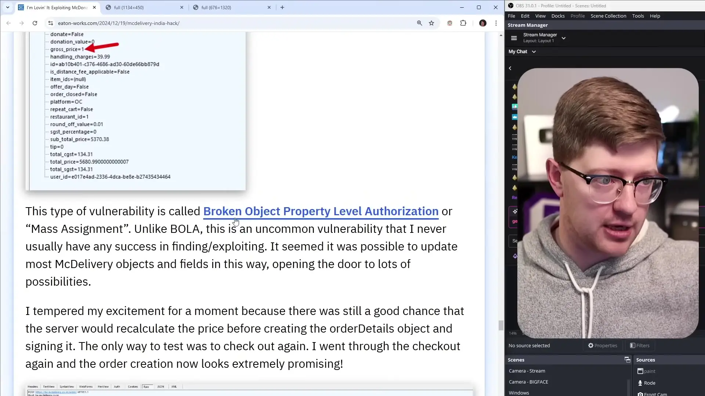Pop out the Scenes dock
Screen dimensions: 705x396
(627, 360)
